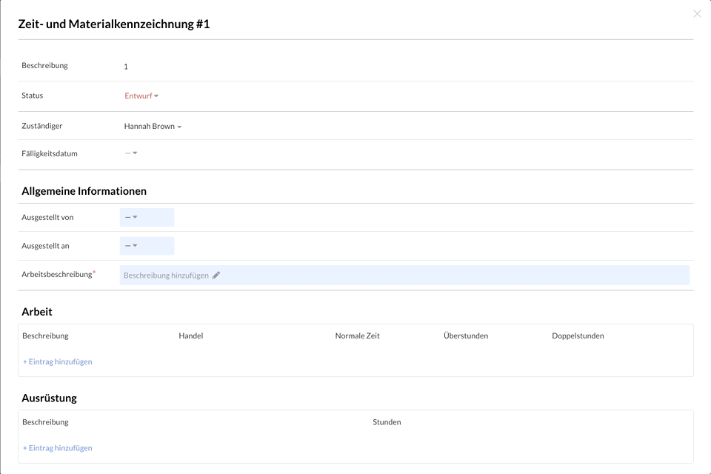The image size is (711, 474).
Task: Add an entry under Ausrüstung
Action: (58, 448)
